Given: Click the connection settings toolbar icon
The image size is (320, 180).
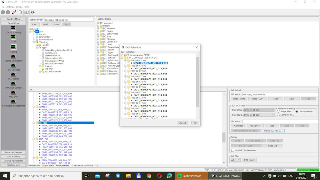Looking at the screenshot, I should (14, 12).
